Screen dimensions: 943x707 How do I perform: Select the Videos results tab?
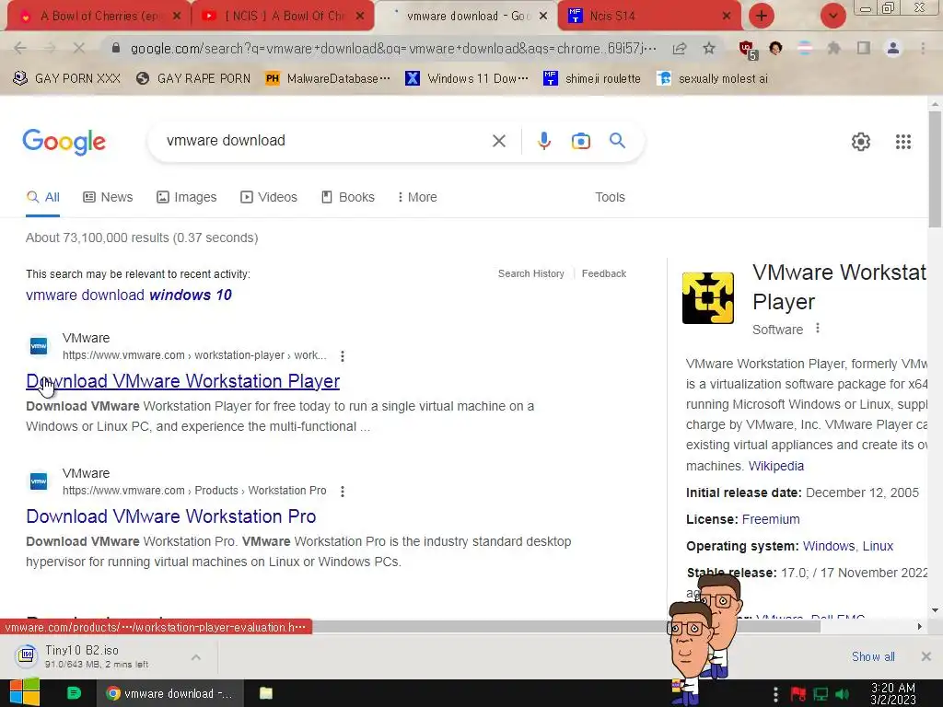pyautogui.click(x=269, y=197)
